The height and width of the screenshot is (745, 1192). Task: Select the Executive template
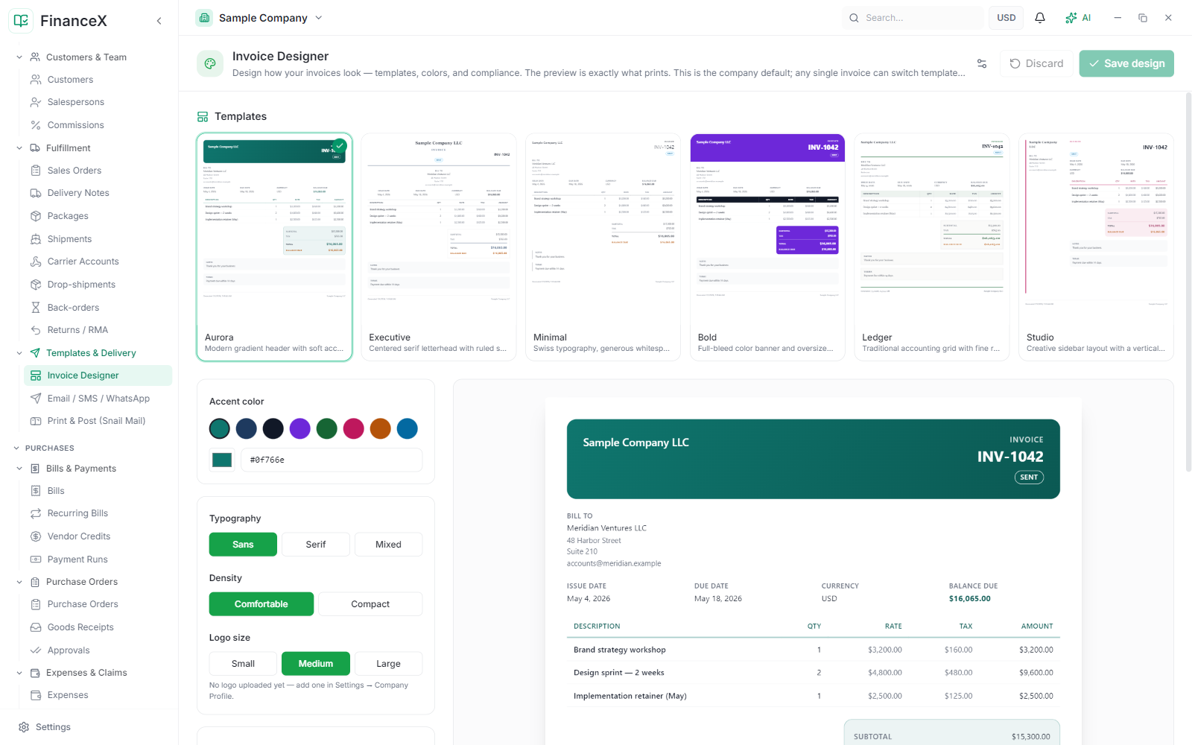pyautogui.click(x=439, y=247)
